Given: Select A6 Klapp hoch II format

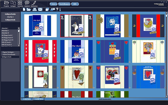Looking at the screenshot, I should 8,37.
